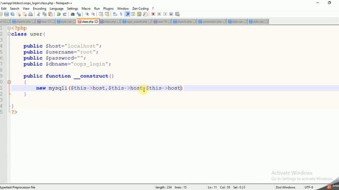339x190 pixels.
Task: Click the $password="" declaration line
Action: (x=55, y=58)
